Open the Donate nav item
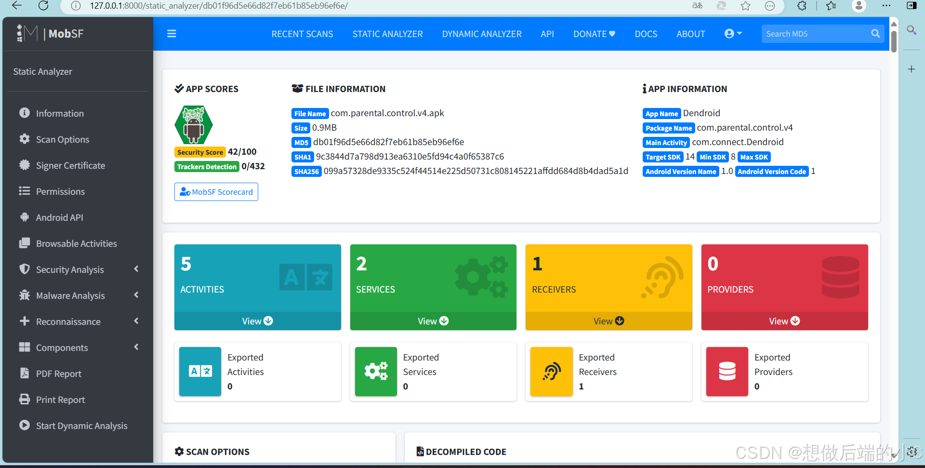The height and width of the screenshot is (468, 925). [x=594, y=34]
